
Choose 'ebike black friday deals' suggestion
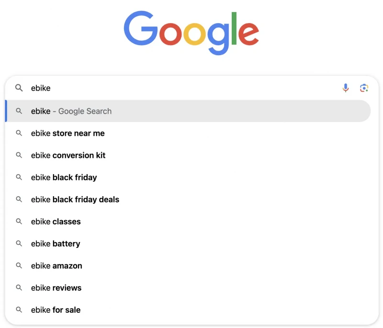(188, 199)
